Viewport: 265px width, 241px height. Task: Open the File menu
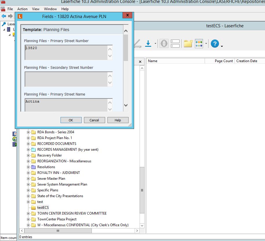(10, 9)
